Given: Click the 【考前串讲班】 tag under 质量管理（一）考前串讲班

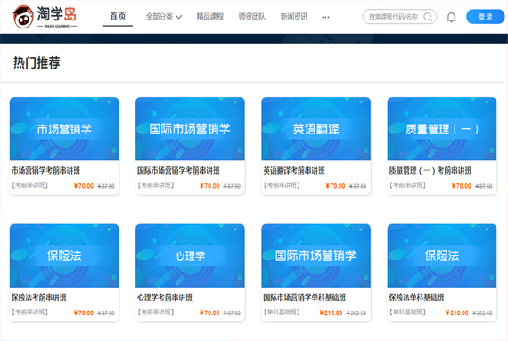Looking at the screenshot, I should [408, 185].
